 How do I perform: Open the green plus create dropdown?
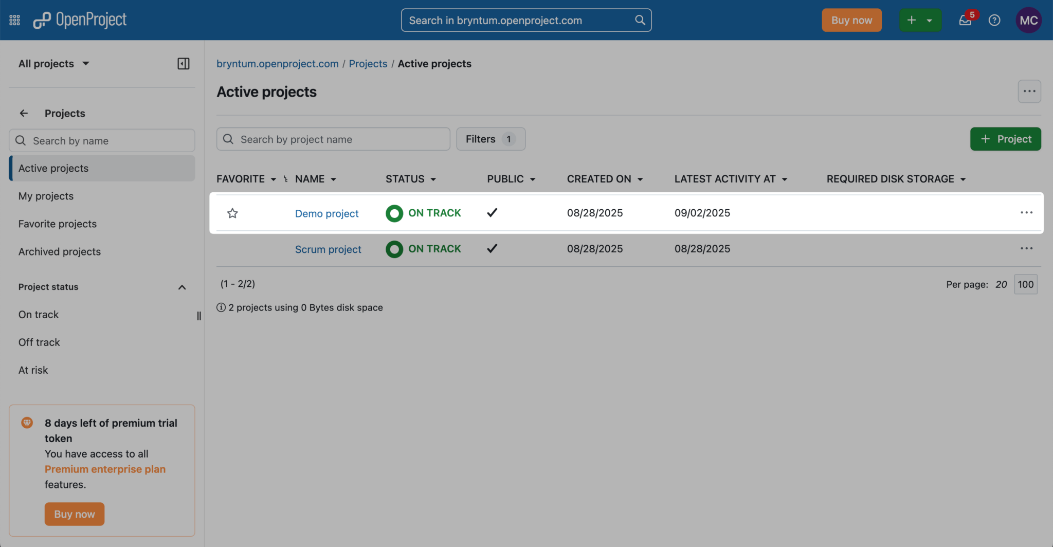coord(920,20)
